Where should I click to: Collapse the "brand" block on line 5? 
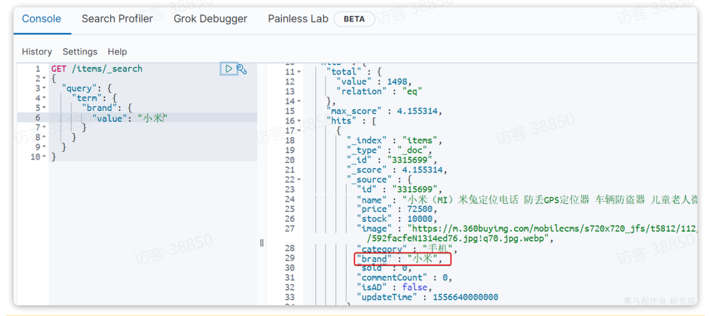(x=44, y=108)
